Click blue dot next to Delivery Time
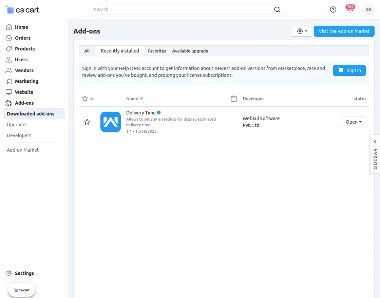Screen dimensions: 380x298 (159, 112)
